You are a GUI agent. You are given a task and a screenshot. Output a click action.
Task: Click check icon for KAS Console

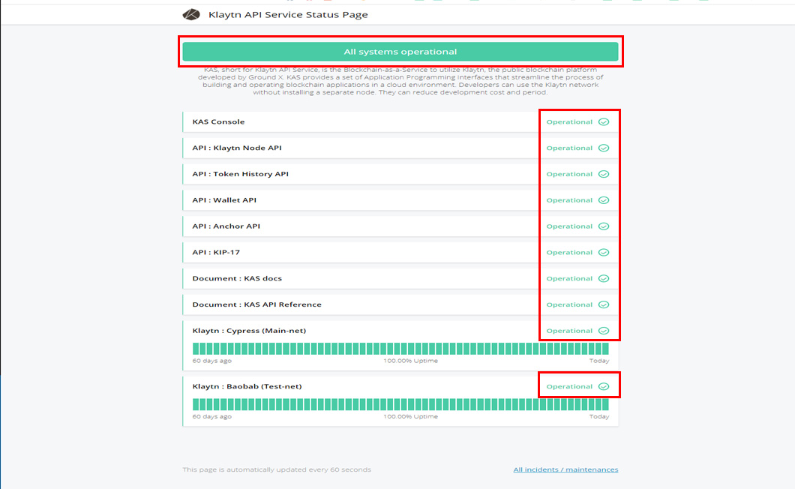coord(603,121)
